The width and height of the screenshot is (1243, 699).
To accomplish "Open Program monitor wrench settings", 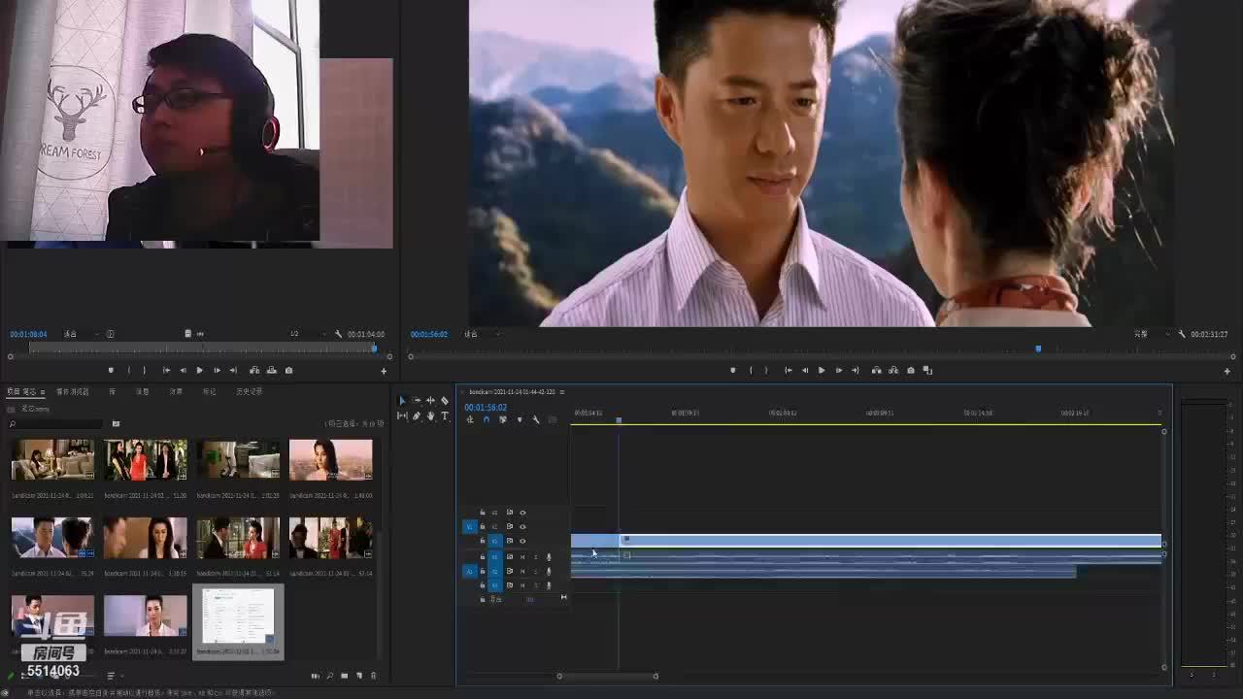I will pos(1182,334).
